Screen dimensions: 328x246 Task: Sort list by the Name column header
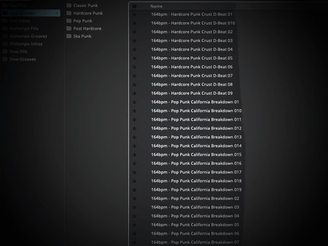tap(156, 6)
